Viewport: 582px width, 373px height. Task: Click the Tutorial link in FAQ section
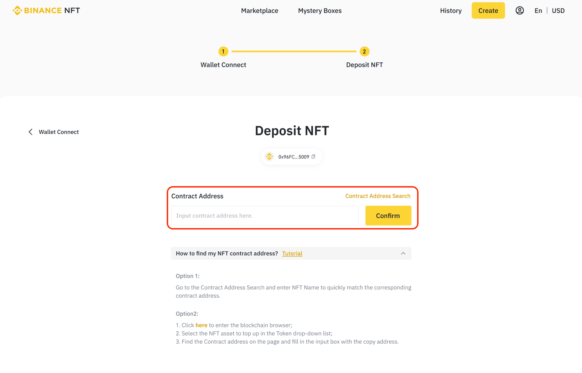coord(293,253)
